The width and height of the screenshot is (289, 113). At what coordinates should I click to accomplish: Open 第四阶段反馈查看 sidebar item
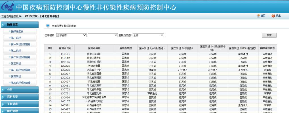(20, 83)
